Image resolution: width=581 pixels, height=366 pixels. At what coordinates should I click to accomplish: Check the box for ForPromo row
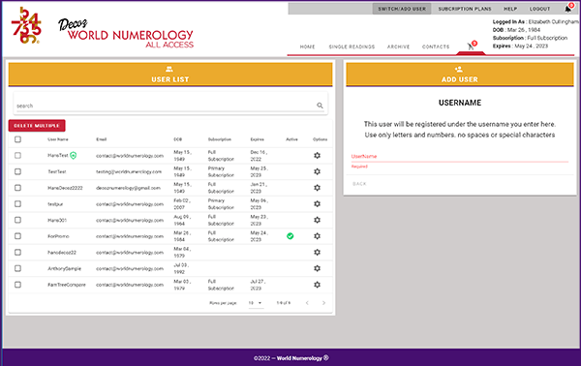click(17, 236)
